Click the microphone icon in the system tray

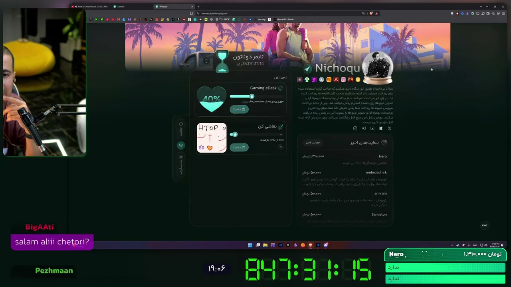[x=469, y=245]
